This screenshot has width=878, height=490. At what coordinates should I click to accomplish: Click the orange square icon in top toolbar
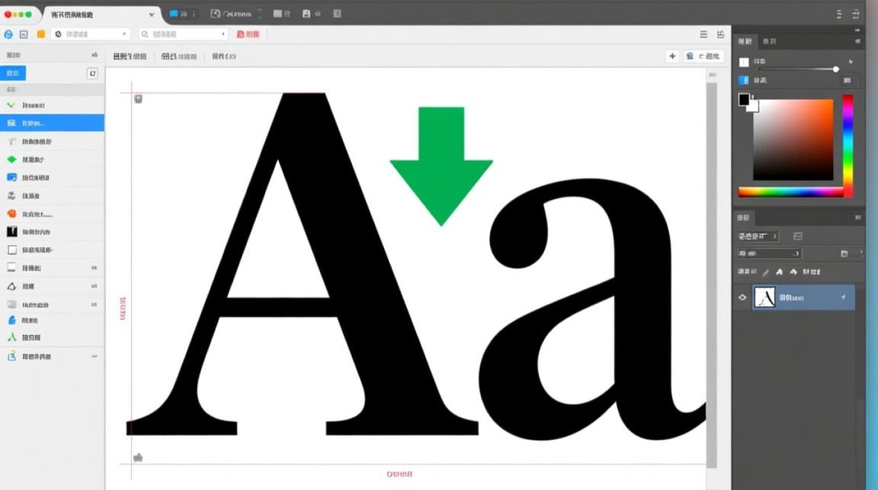41,34
